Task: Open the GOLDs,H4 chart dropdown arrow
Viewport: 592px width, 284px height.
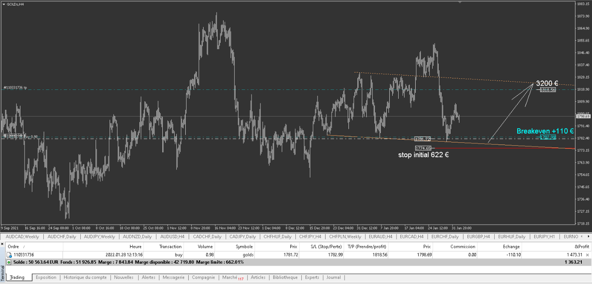Action: pyautogui.click(x=4, y=4)
